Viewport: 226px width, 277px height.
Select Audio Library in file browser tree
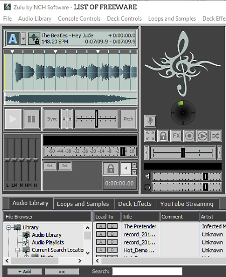(47, 235)
